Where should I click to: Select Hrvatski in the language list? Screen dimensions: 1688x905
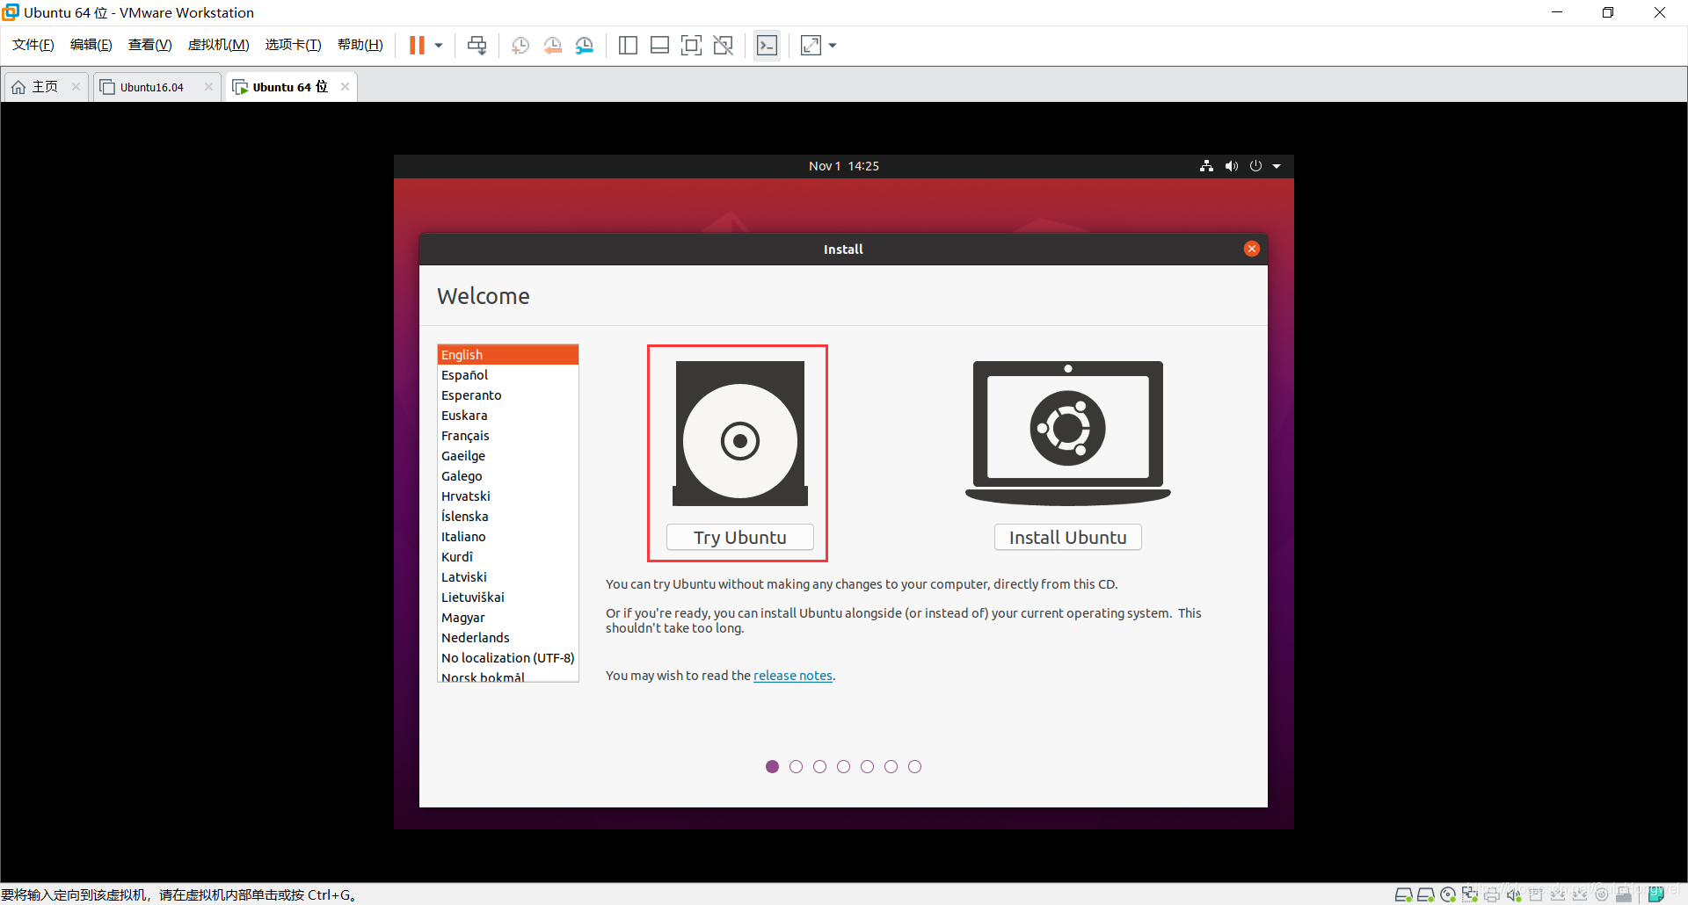[x=508, y=496]
